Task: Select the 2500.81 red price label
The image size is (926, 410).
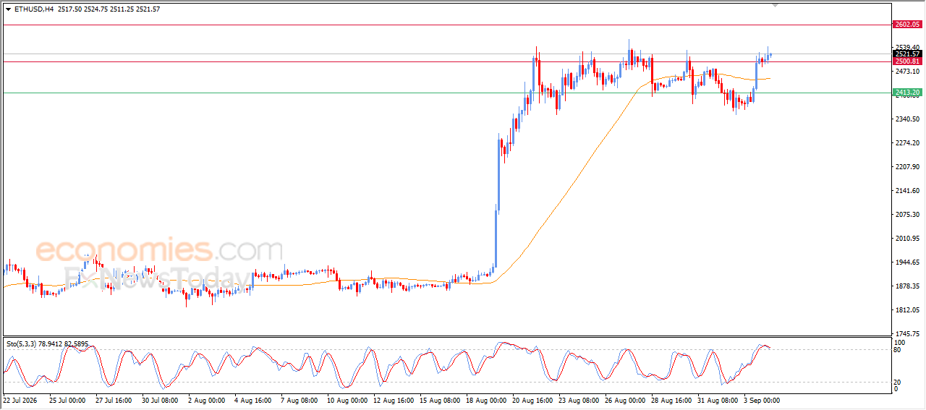Action: (907, 61)
